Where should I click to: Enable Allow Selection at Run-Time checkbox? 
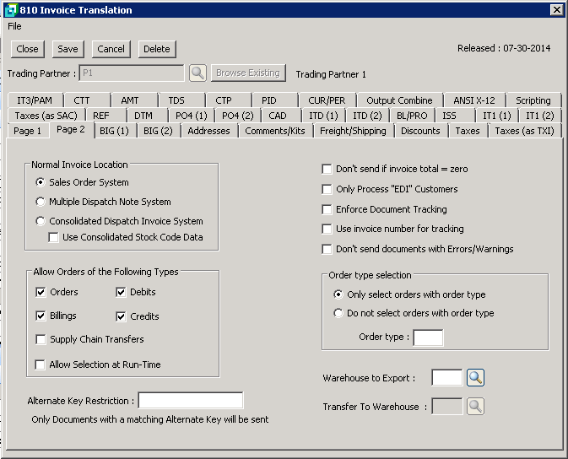41,364
